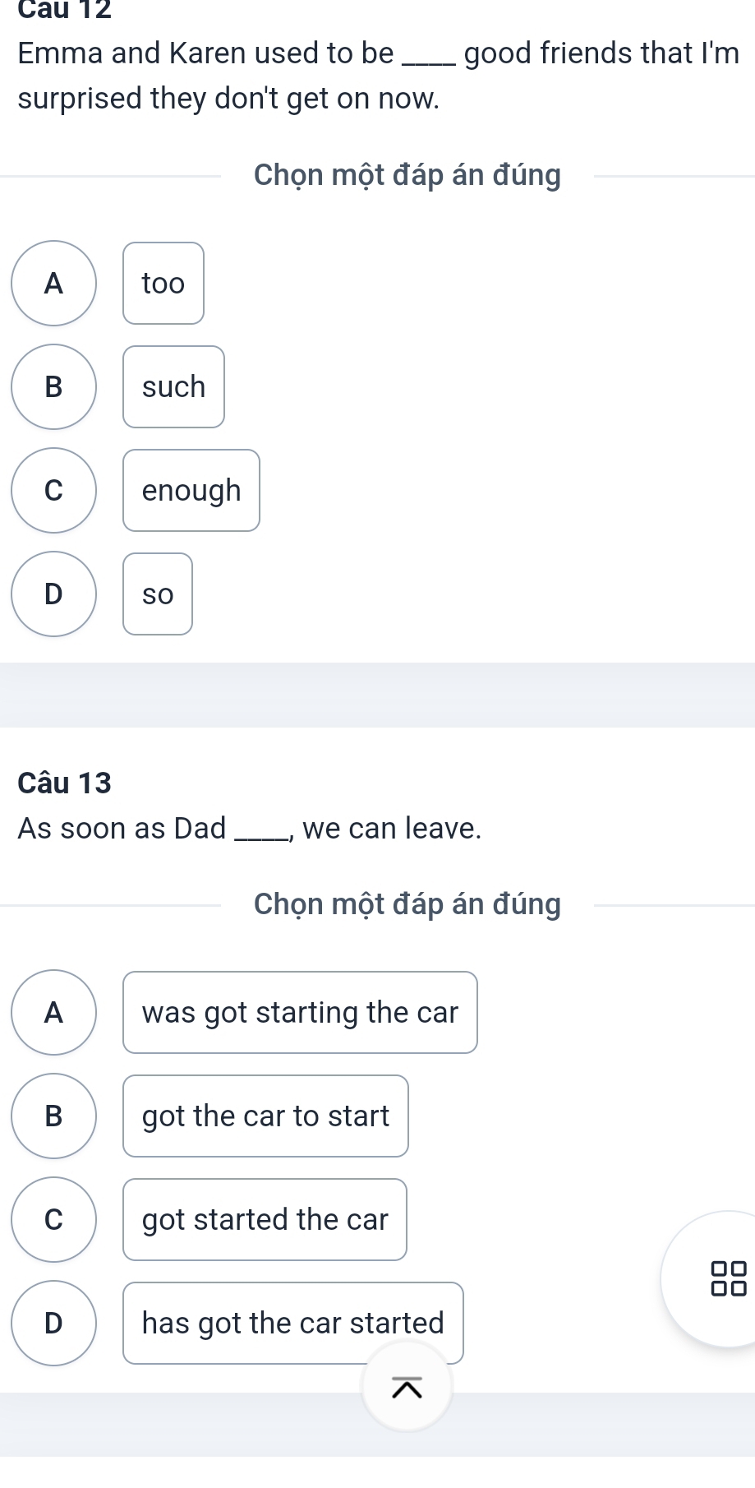Click the Câu 13 heading
Image resolution: width=755 pixels, height=1488 pixels.
click(x=64, y=783)
